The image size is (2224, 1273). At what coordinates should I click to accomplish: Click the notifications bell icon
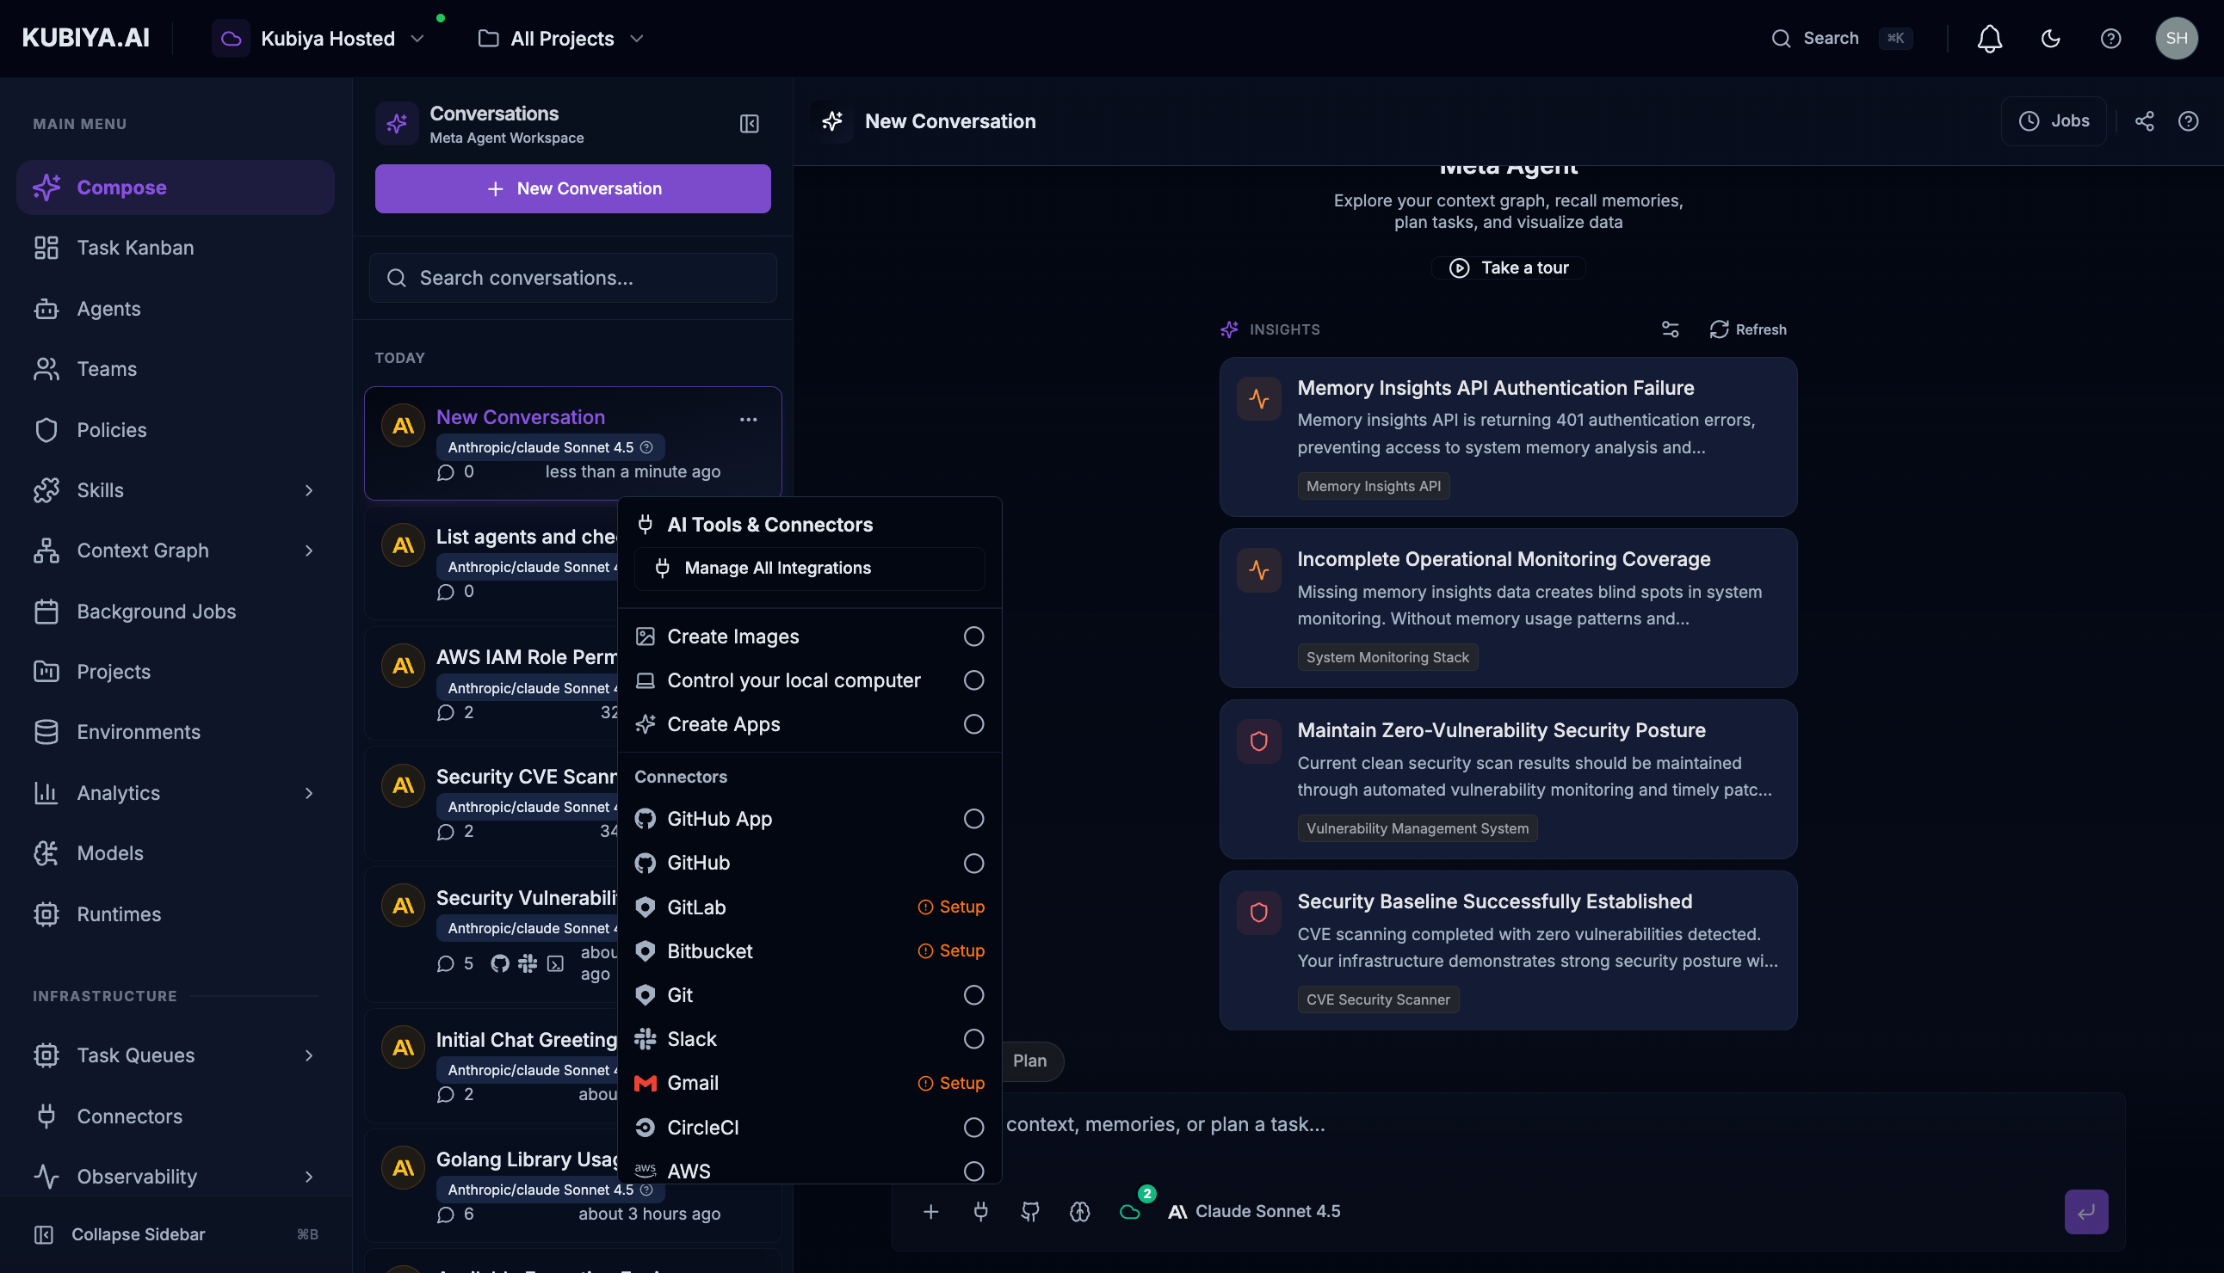(x=1989, y=39)
